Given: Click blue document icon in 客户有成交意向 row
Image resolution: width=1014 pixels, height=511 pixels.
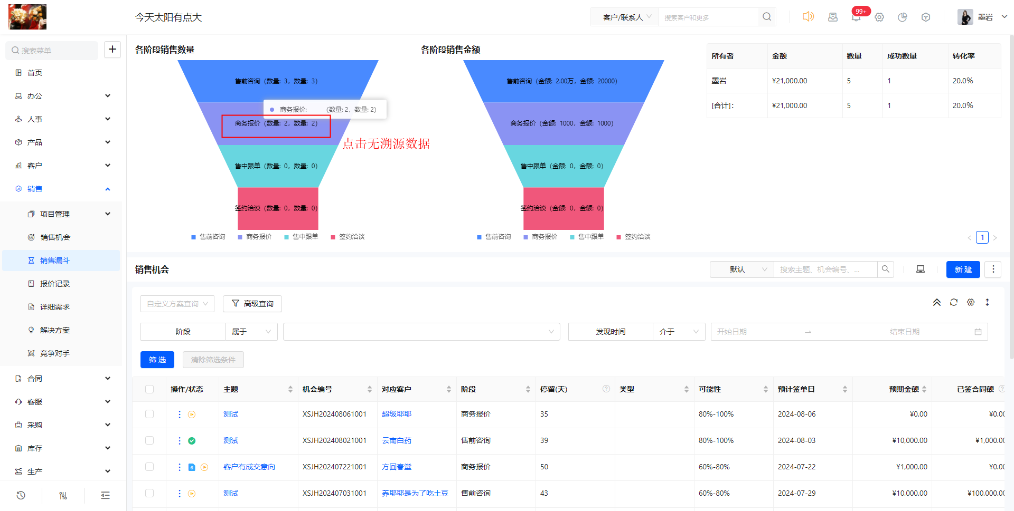Looking at the screenshot, I should tap(192, 467).
